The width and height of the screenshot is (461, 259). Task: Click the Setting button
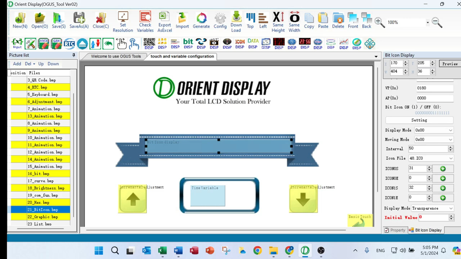(419, 120)
